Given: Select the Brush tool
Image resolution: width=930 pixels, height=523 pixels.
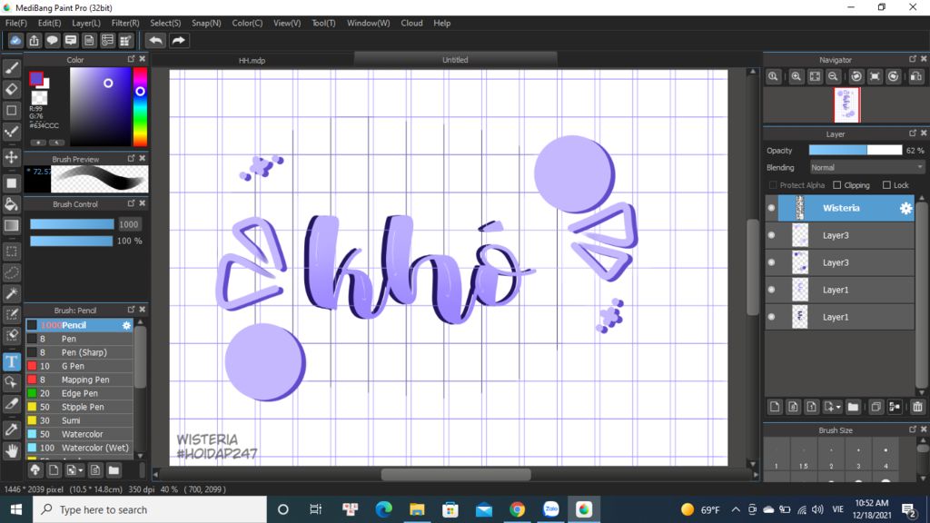Looking at the screenshot, I should 11,69.
